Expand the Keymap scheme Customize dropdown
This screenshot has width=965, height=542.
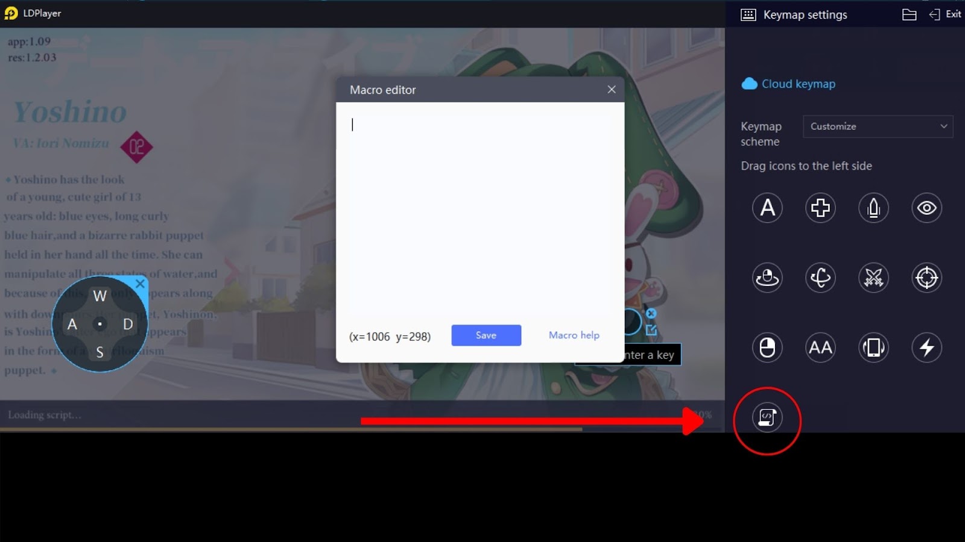tap(878, 126)
